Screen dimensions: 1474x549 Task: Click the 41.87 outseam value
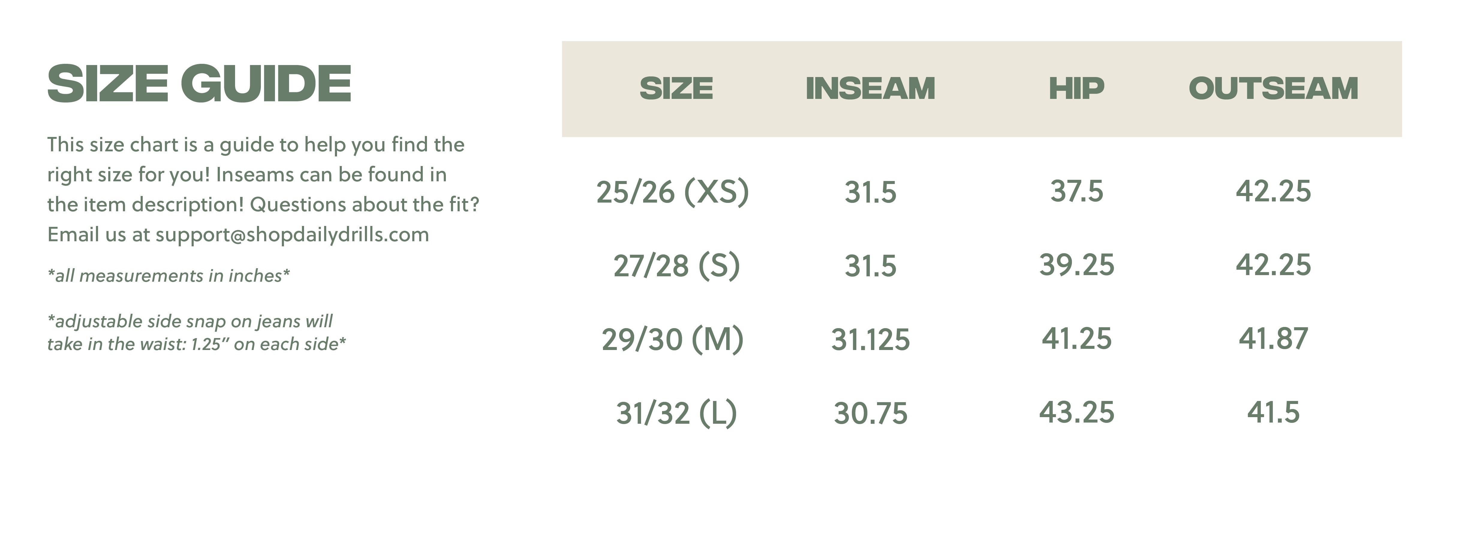coord(1273,339)
